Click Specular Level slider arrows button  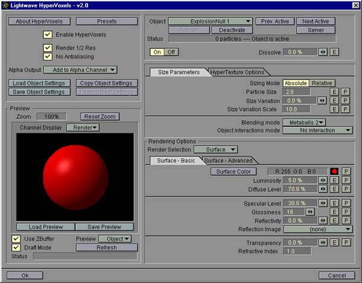(x=323, y=203)
